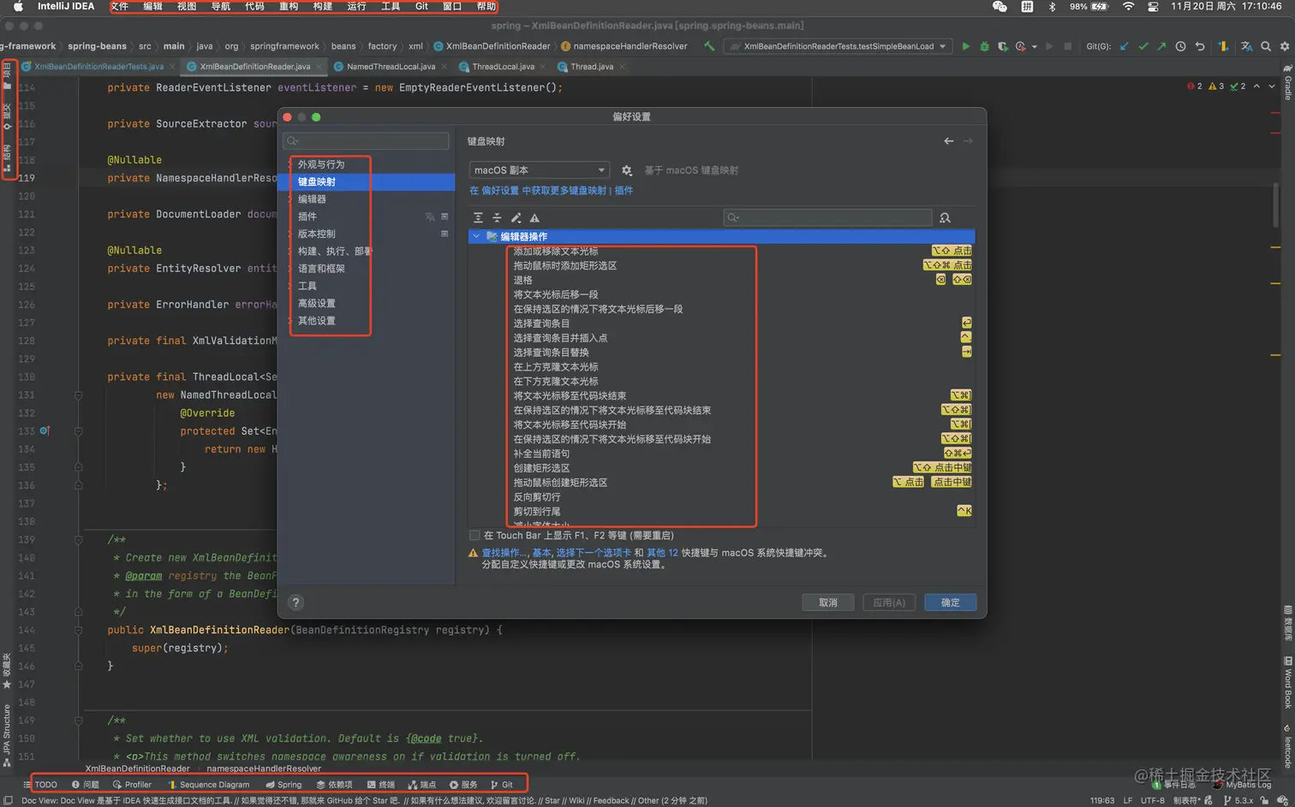Open the 重构 menu

click(x=289, y=6)
